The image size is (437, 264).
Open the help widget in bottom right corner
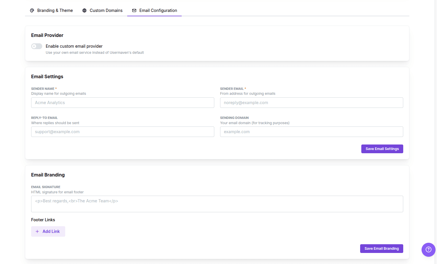click(x=428, y=249)
